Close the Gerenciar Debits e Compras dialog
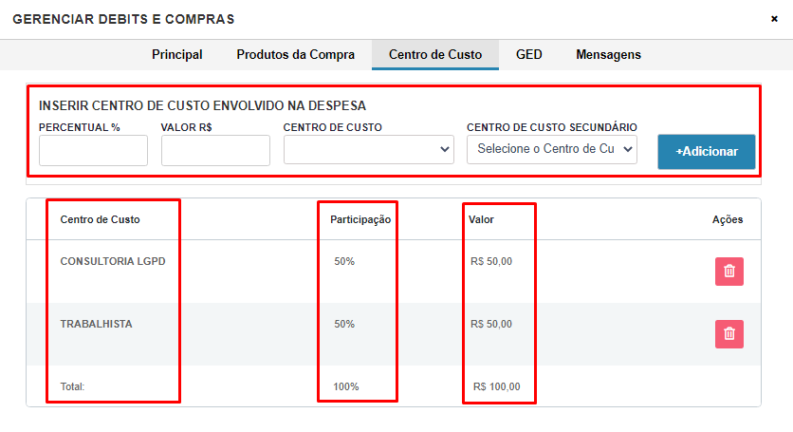 (x=774, y=19)
